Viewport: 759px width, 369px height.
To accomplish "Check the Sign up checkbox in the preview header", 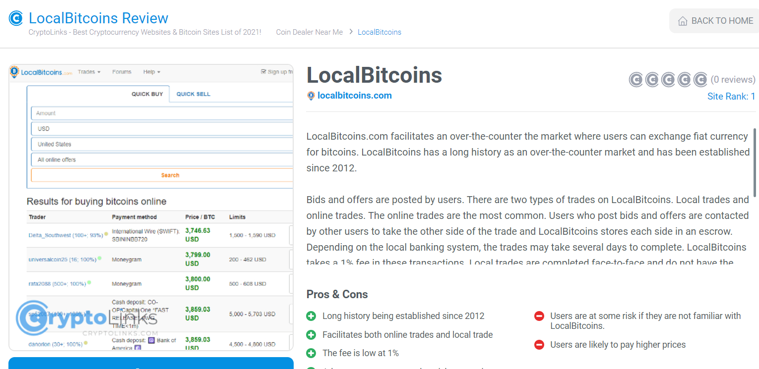I will click(263, 71).
